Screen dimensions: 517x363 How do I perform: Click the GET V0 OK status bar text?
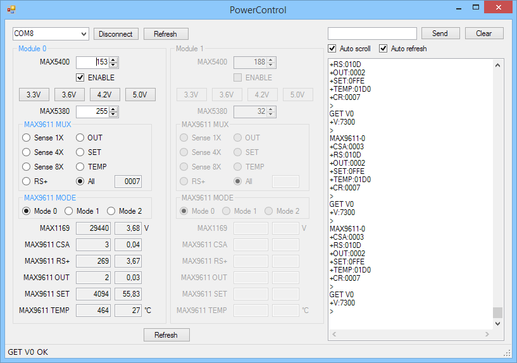pos(28,352)
